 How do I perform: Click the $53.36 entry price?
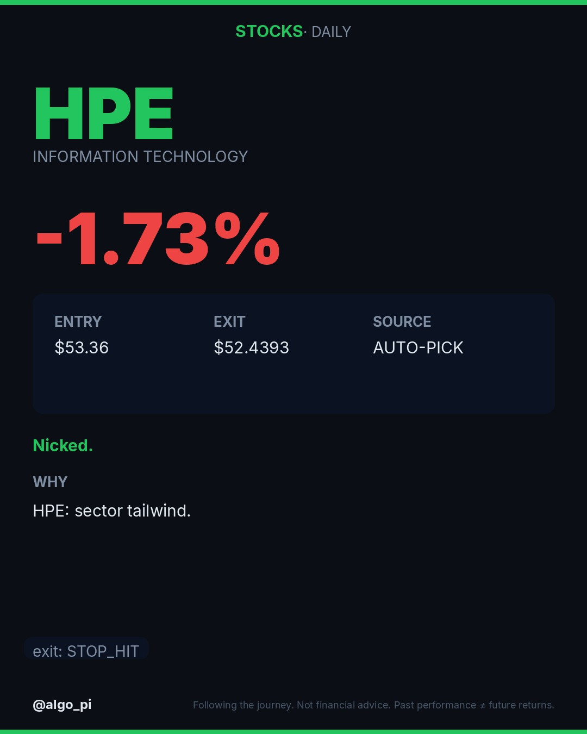click(82, 347)
